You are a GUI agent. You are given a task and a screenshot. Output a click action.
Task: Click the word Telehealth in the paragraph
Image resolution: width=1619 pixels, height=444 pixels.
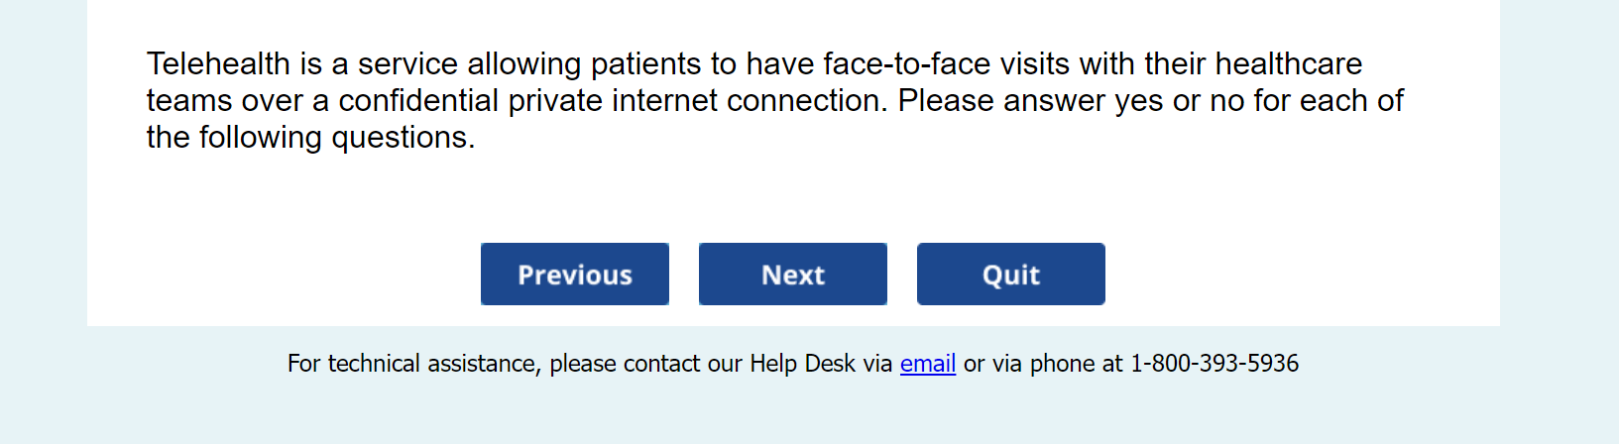[218, 63]
